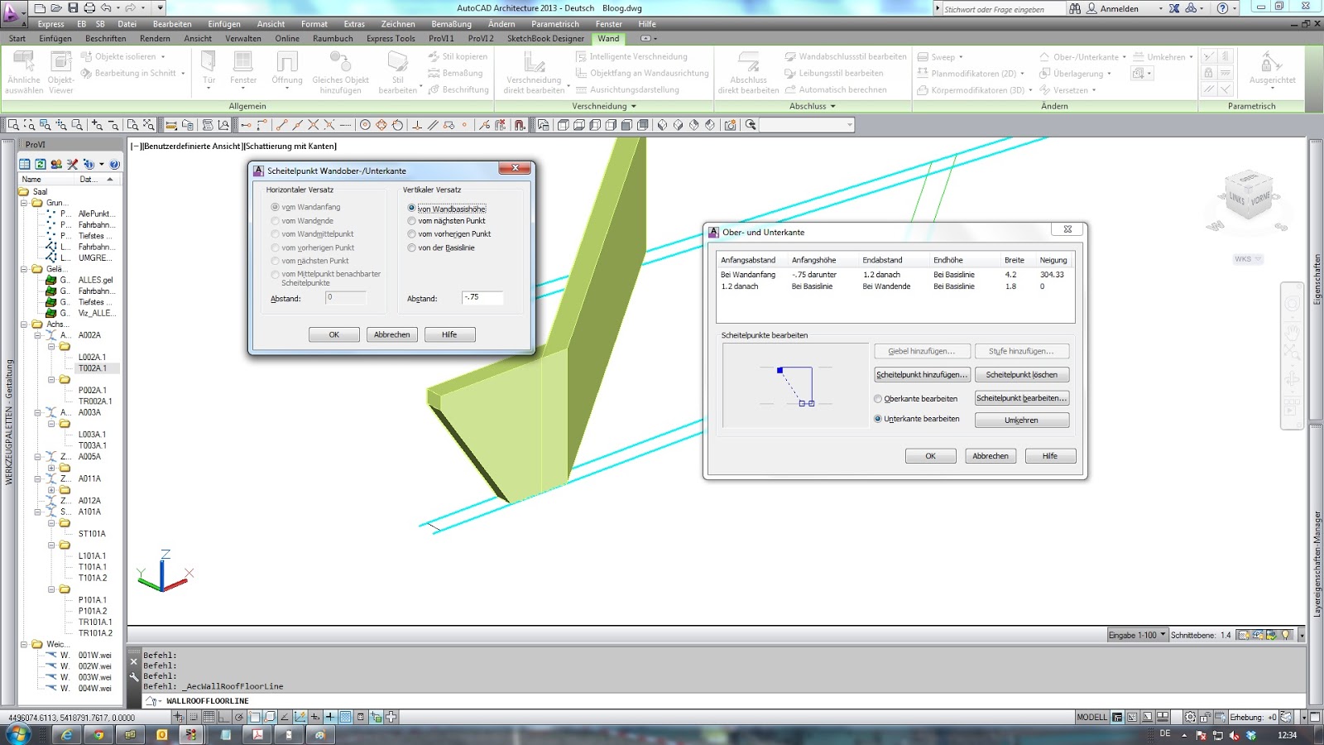Click the Plot/Print icon in quick access toolbar

tap(89, 8)
